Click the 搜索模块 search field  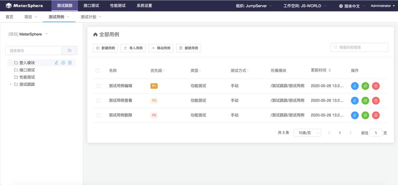tap(33, 50)
